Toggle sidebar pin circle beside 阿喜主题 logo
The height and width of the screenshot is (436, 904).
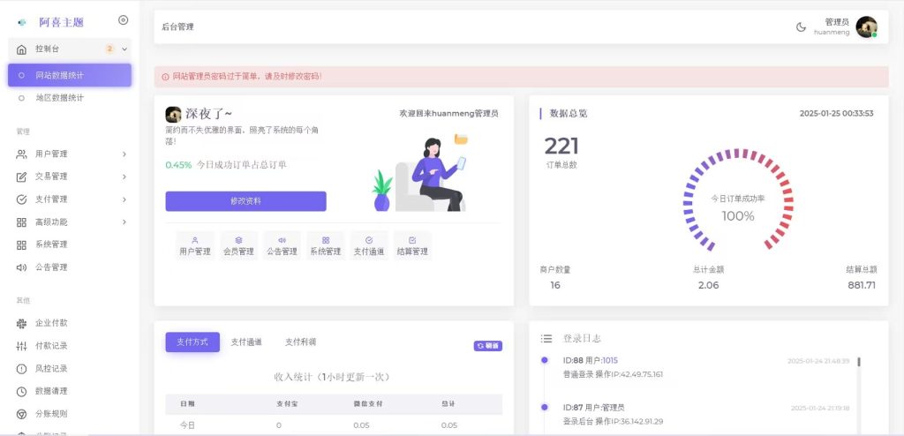(x=123, y=20)
